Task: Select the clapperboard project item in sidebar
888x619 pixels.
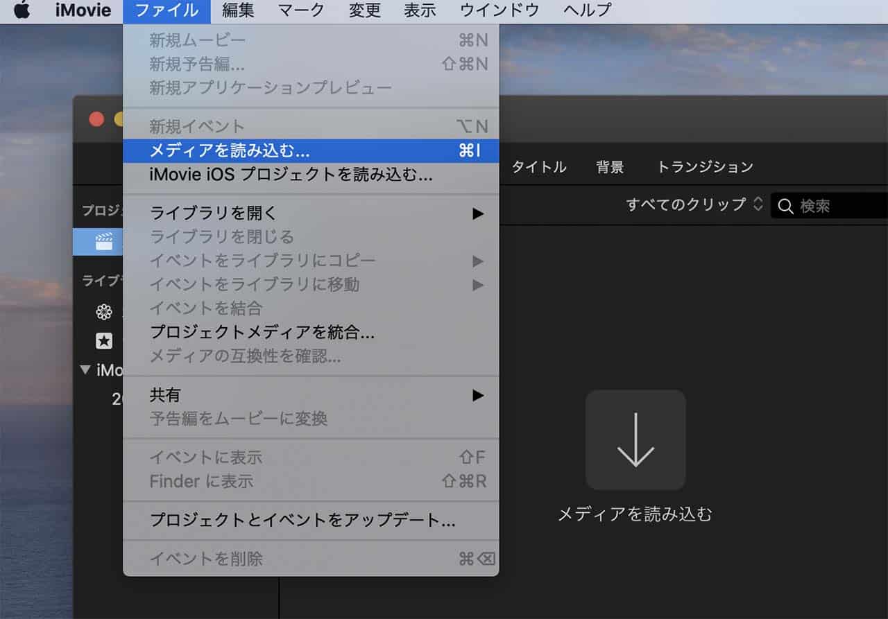Action: pos(104,241)
